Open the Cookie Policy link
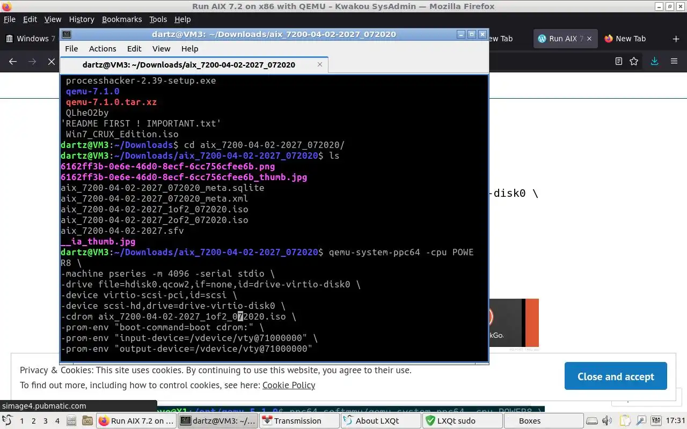This screenshot has height=429, width=687. (x=289, y=385)
